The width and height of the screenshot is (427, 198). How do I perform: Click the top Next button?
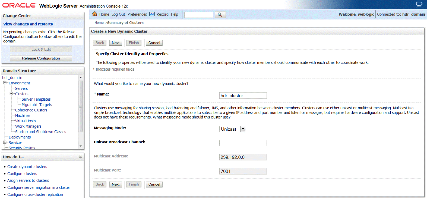pos(116,43)
